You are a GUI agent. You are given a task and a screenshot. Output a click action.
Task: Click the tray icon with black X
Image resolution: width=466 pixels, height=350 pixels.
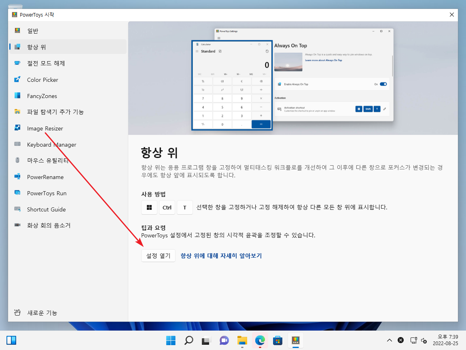click(400, 340)
